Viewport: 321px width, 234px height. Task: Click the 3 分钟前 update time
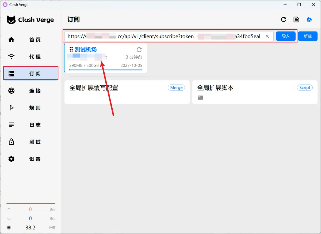134,57
